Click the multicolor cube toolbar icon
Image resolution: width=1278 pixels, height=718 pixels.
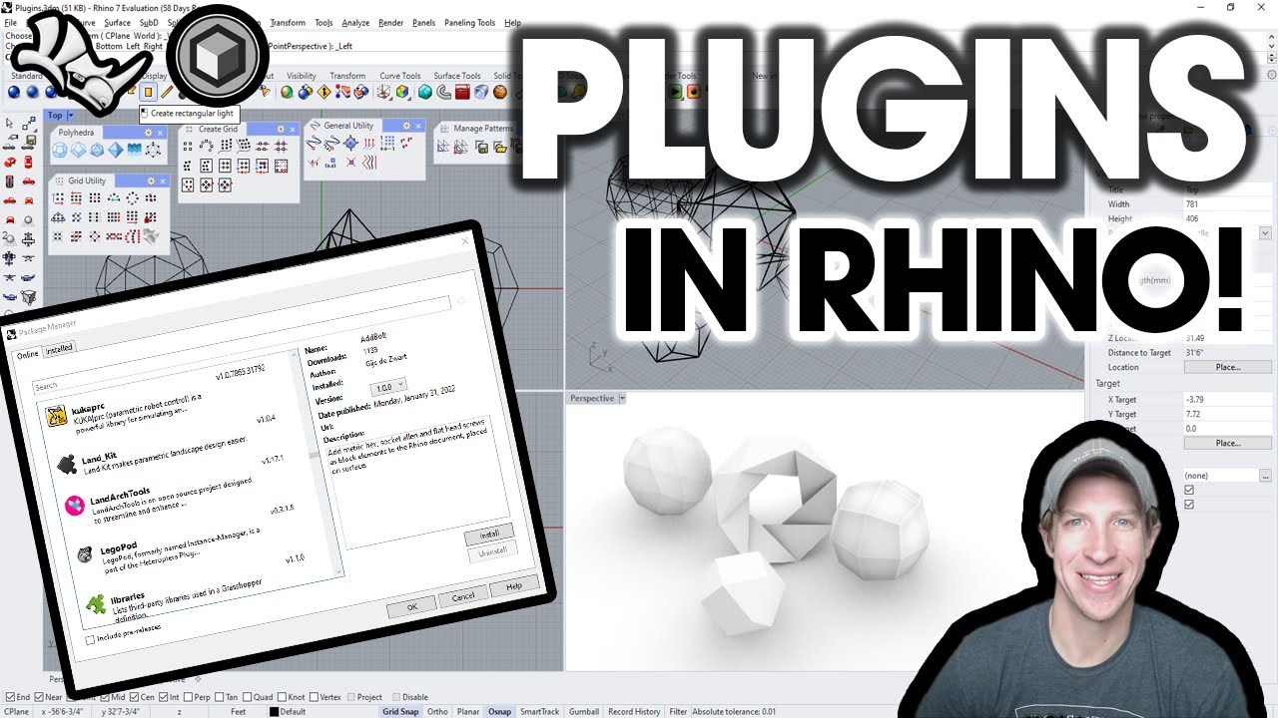(402, 92)
